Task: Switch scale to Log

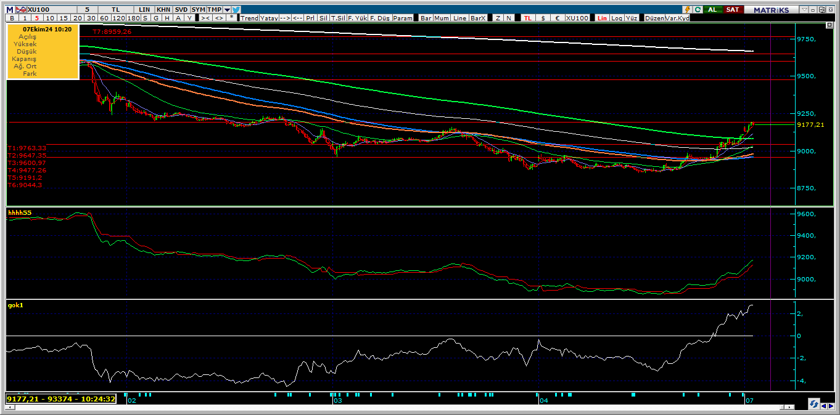Action: click(x=617, y=18)
